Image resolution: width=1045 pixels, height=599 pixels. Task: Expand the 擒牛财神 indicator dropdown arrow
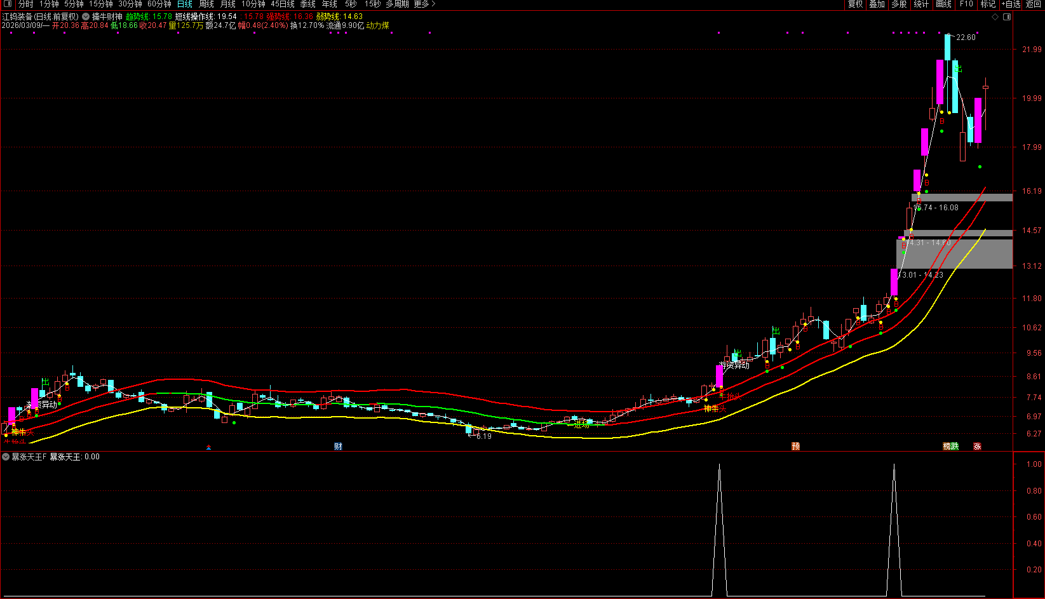tap(86, 17)
